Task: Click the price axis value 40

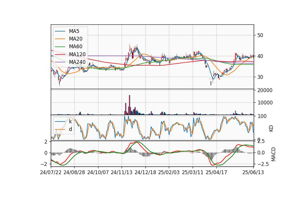Action: click(x=260, y=56)
